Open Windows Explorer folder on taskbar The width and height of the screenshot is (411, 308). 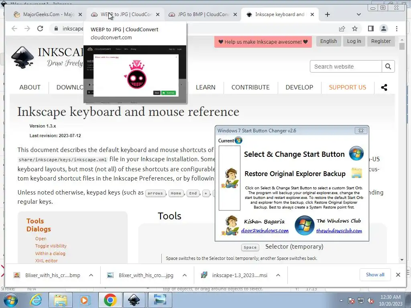pyautogui.click(x=61, y=300)
